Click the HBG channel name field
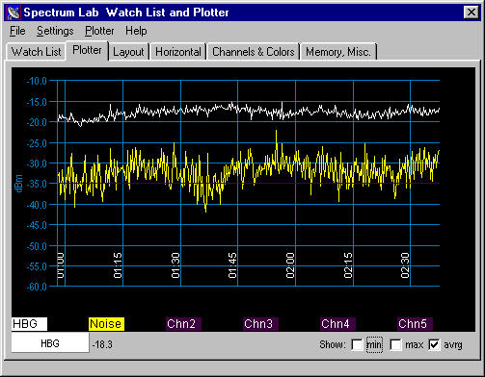 coord(50,343)
